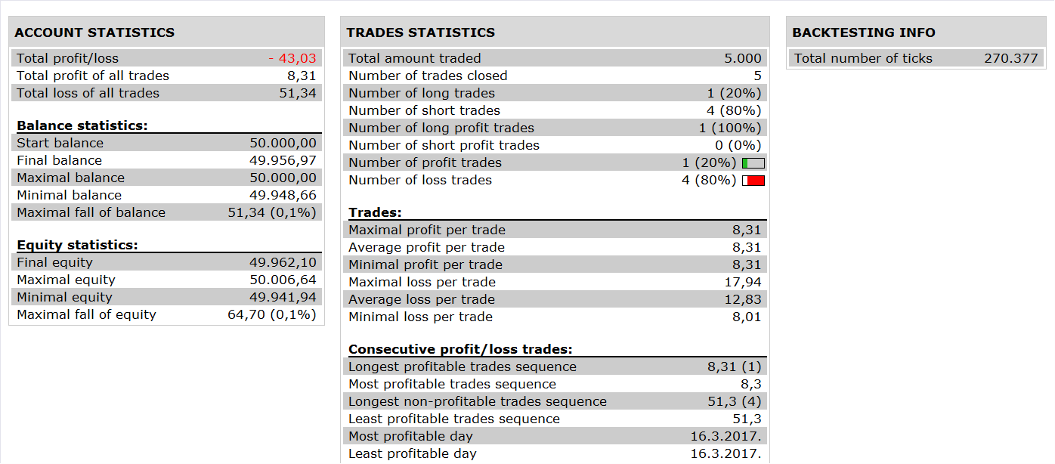Viewport: 1055px width, 464px height.
Task: Click the Most profitable day date value
Action: coord(726,436)
